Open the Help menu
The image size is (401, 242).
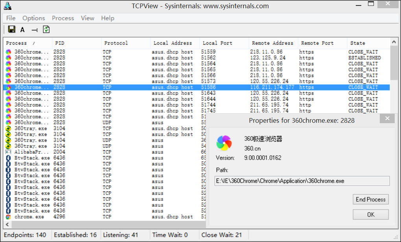[x=107, y=18]
